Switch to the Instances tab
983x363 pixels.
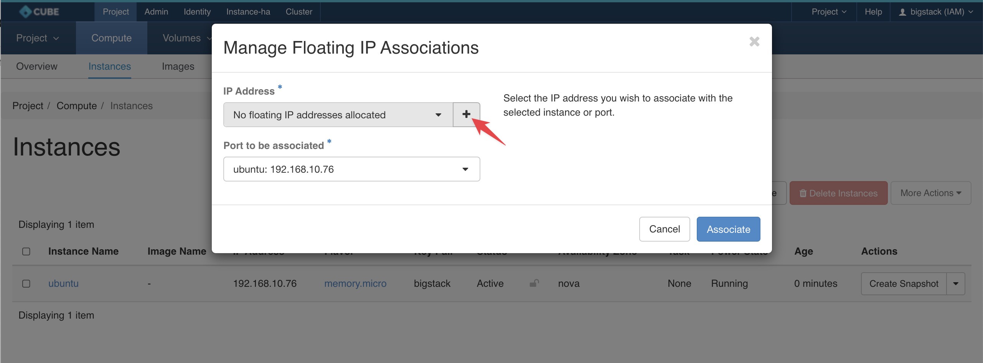click(110, 66)
